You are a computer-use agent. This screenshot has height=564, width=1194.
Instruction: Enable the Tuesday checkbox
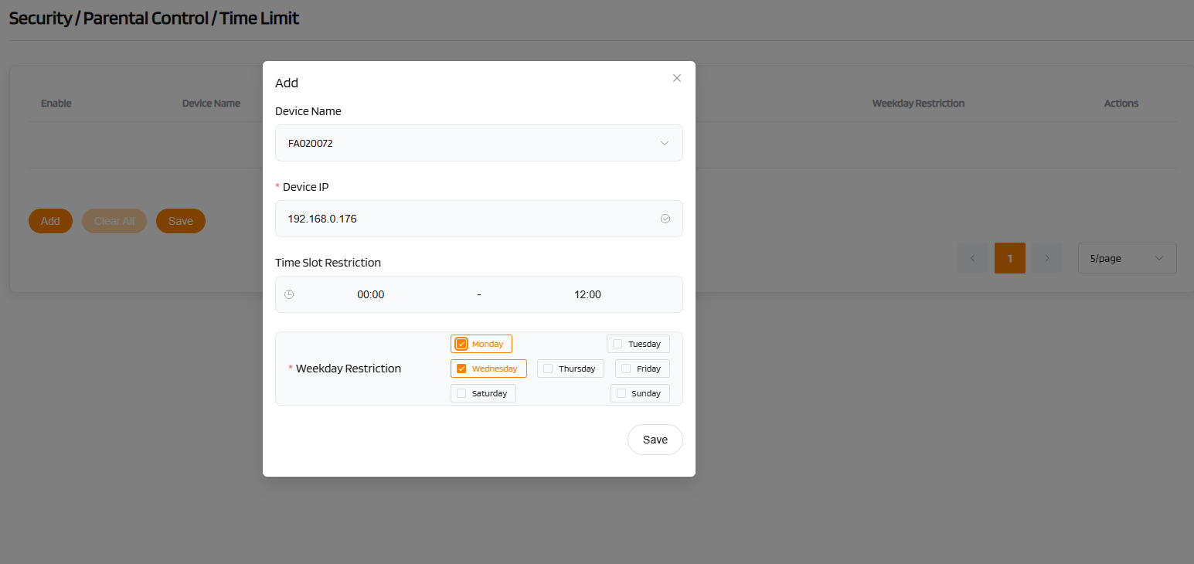coord(617,344)
